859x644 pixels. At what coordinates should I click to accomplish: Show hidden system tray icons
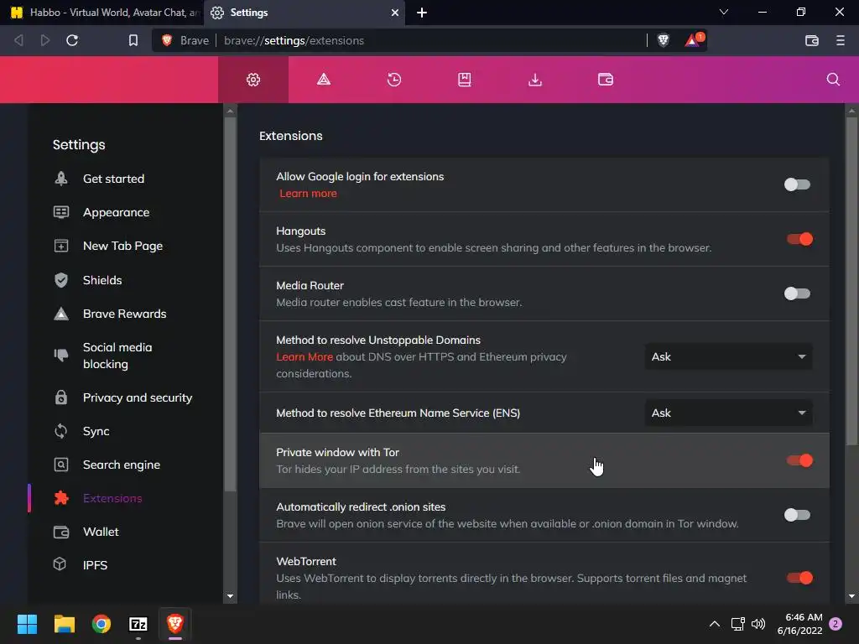tap(715, 624)
